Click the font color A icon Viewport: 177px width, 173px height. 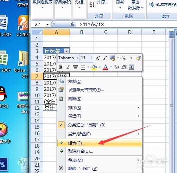click(105, 67)
